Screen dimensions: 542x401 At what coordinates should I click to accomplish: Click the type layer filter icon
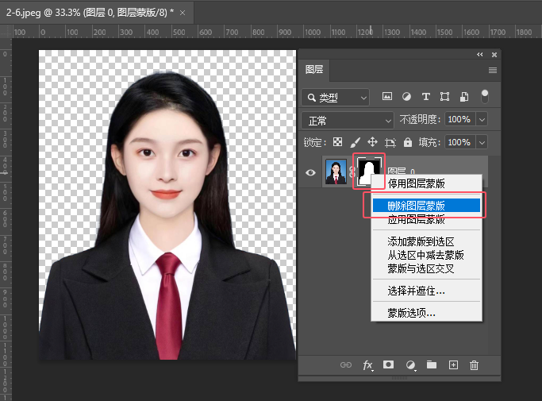point(425,97)
